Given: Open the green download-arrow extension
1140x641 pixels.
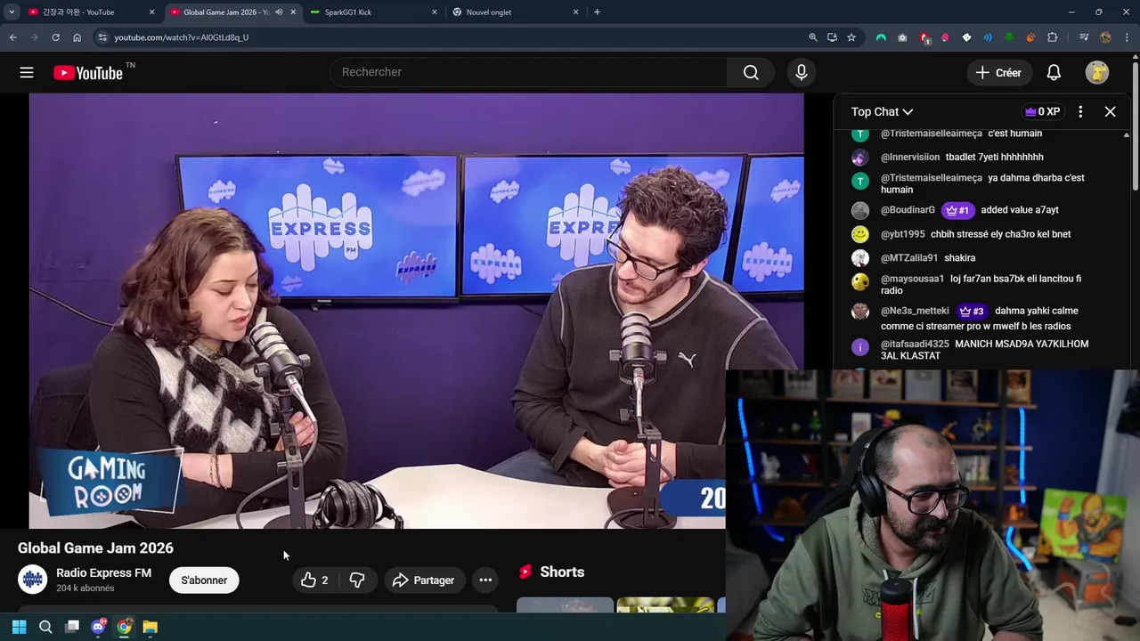Looking at the screenshot, I should click(x=1009, y=37).
